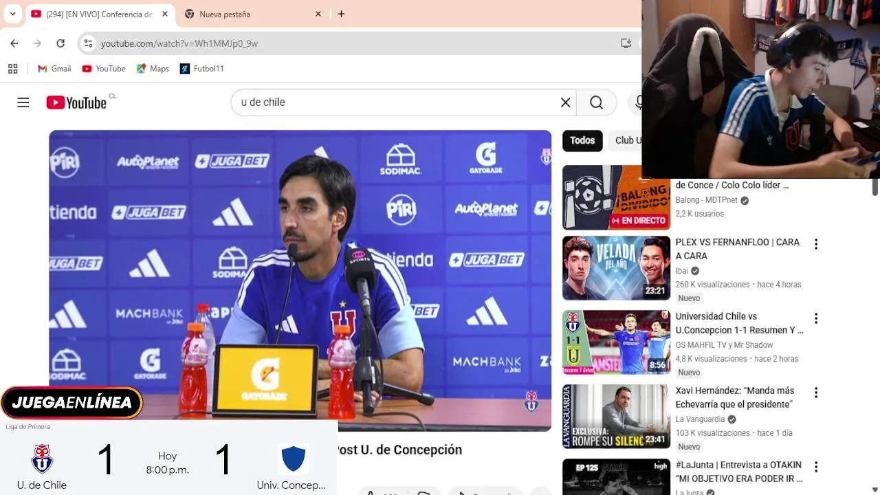This screenshot has height=495, width=880.
Task: Install app icon in address bar
Action: 626,43
